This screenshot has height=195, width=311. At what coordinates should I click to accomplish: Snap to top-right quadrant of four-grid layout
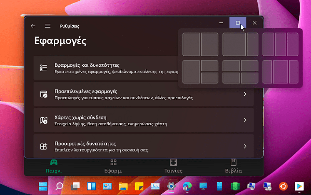pos(250,66)
